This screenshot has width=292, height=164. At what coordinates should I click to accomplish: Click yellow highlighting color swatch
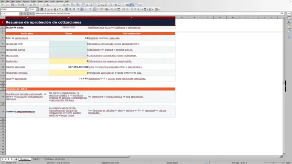click(60, 9)
